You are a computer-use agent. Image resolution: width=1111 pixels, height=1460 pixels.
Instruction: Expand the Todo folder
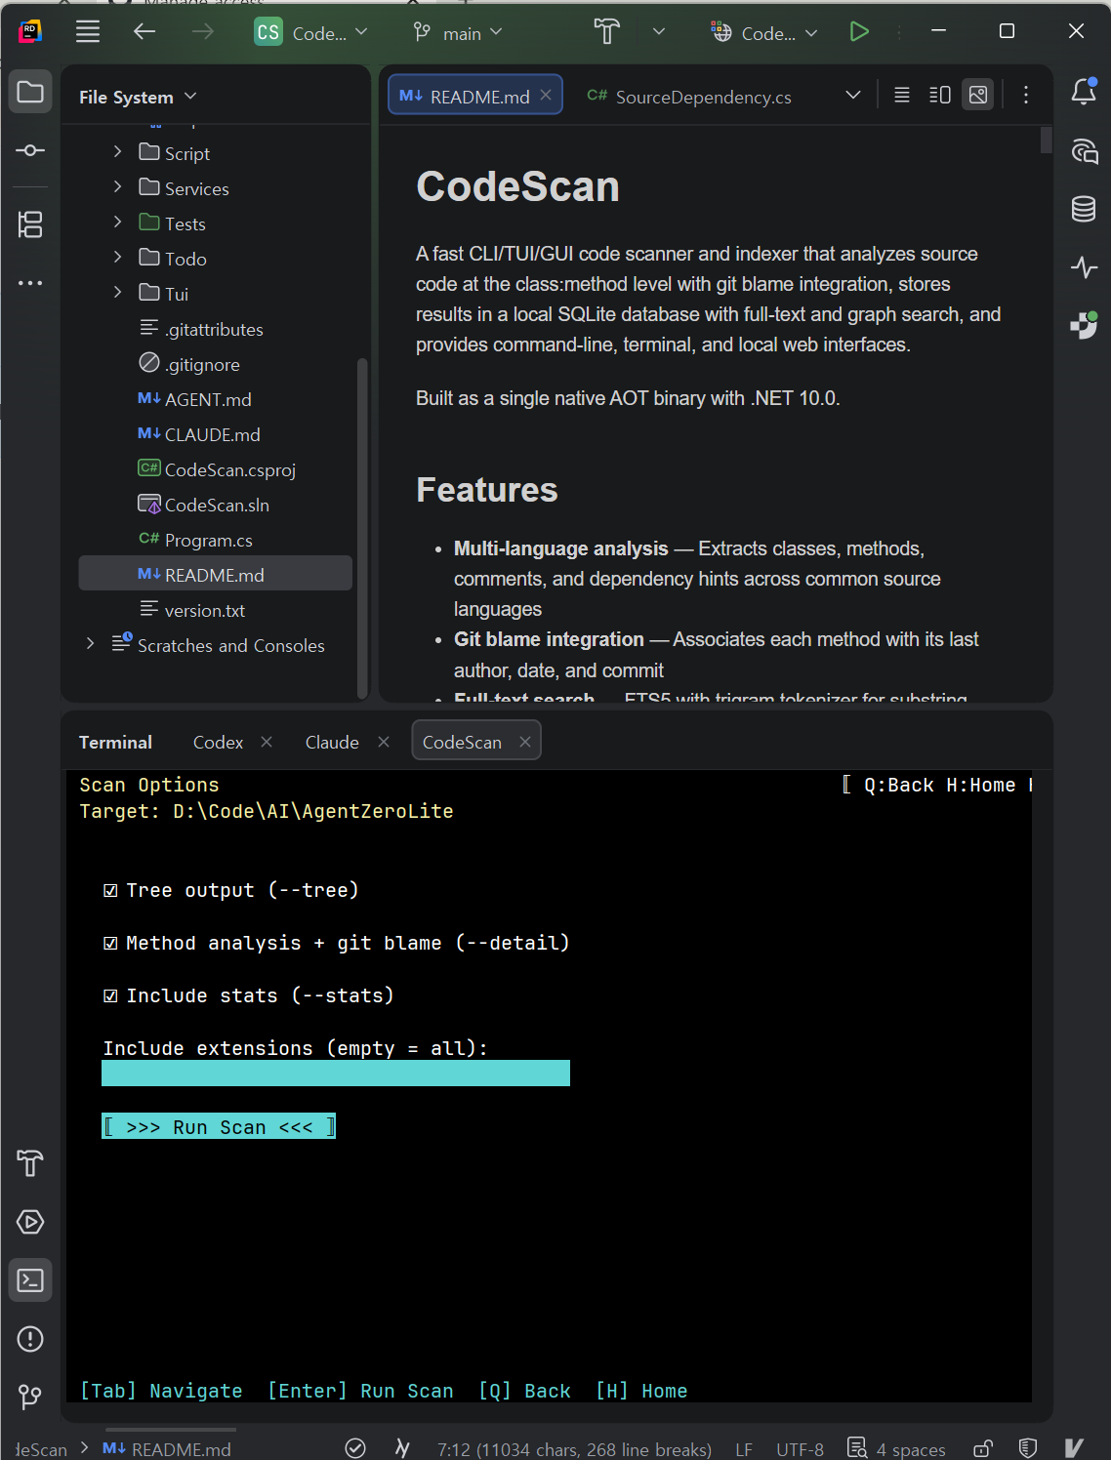tap(117, 257)
